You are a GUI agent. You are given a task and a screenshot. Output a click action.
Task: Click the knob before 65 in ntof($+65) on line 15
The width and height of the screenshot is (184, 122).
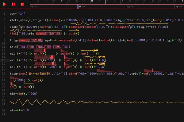(x=48, y=60)
